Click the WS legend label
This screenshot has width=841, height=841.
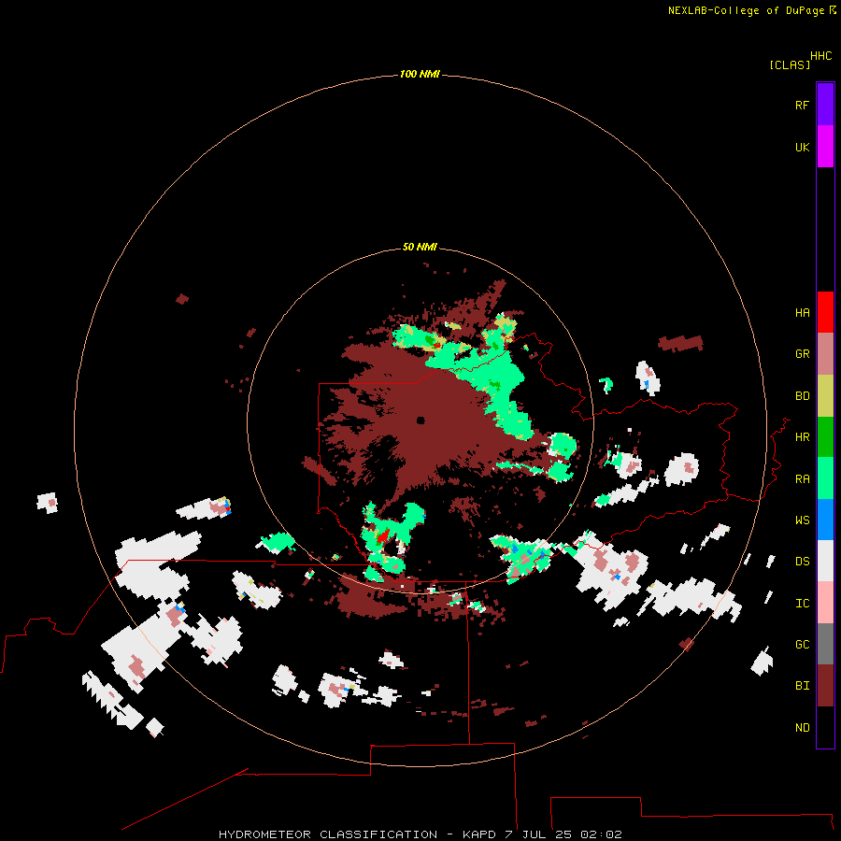click(x=802, y=520)
